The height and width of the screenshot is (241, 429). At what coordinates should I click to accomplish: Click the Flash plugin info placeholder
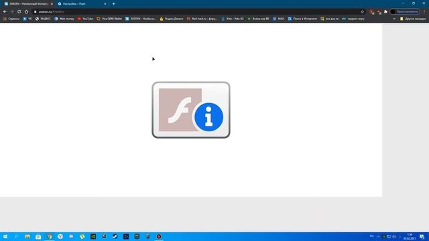click(191, 110)
